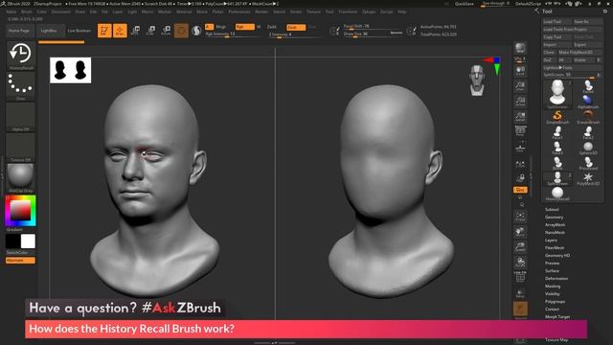Image resolution: width=613 pixels, height=345 pixels.
Task: Click the head camera view indicator
Action: coord(477,80)
